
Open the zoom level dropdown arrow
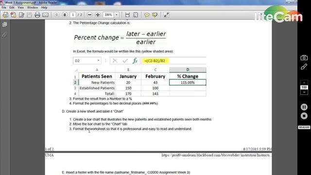tap(117, 15)
